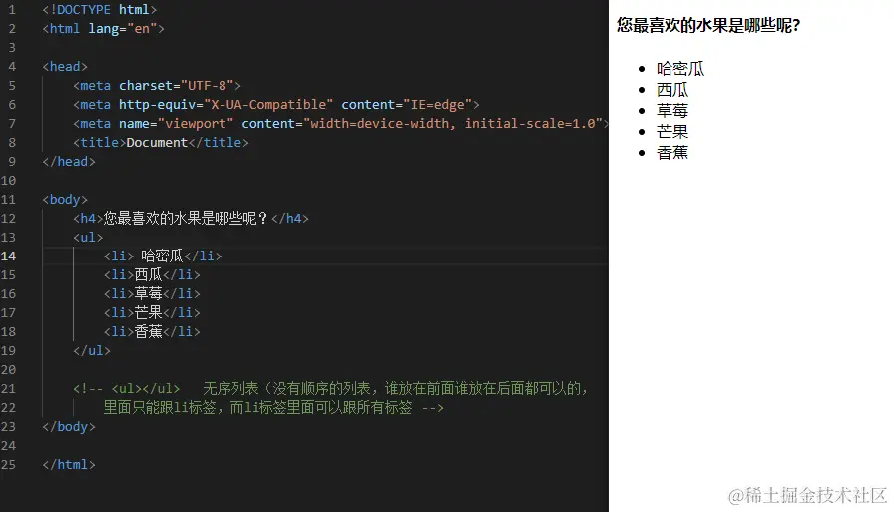The width and height of the screenshot is (894, 512).
Task: Click the name="viewport" attribute
Action: pos(177,123)
